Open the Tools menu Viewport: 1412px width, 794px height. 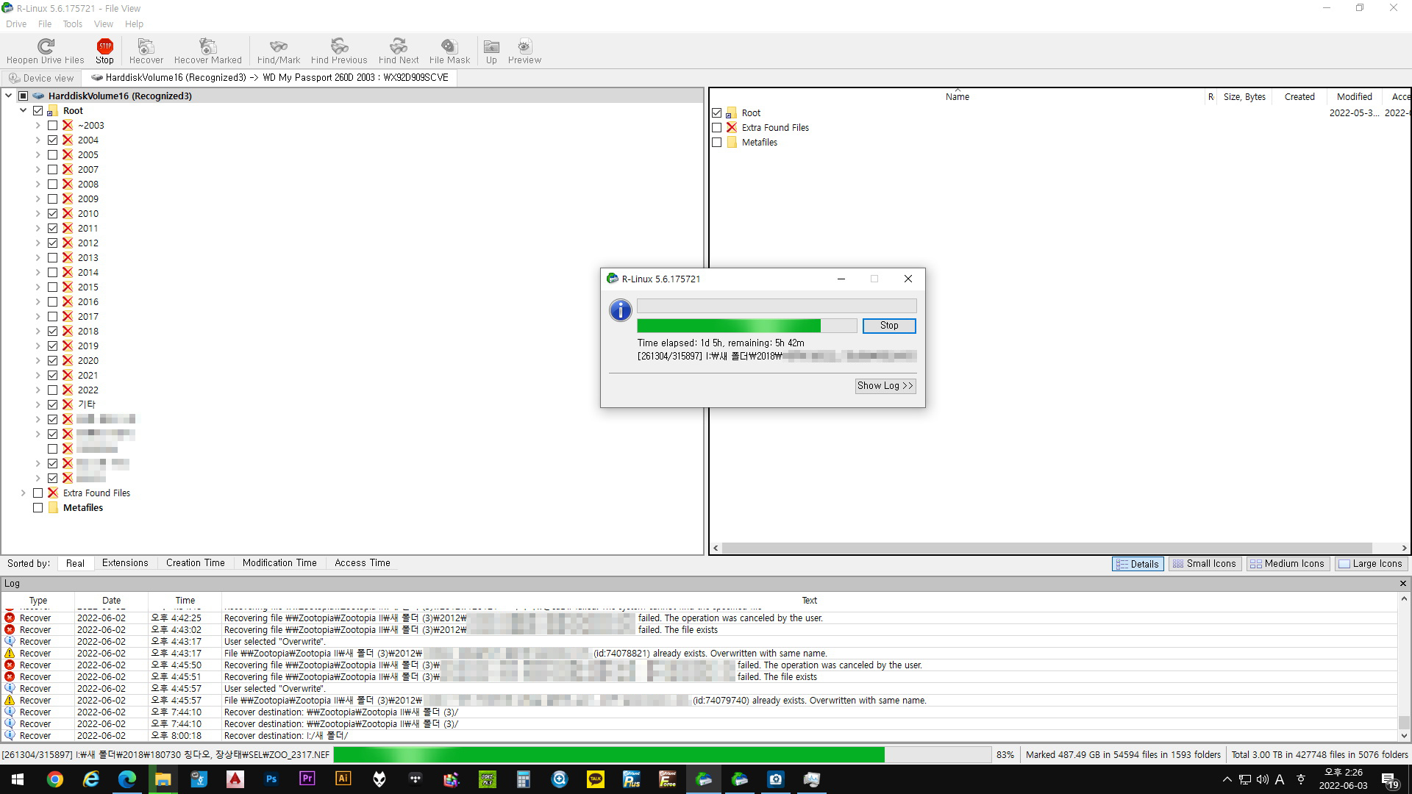[72, 24]
